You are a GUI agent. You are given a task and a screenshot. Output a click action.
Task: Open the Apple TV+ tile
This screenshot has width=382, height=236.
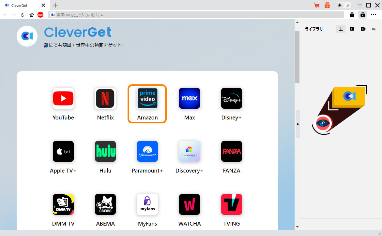[x=63, y=151]
